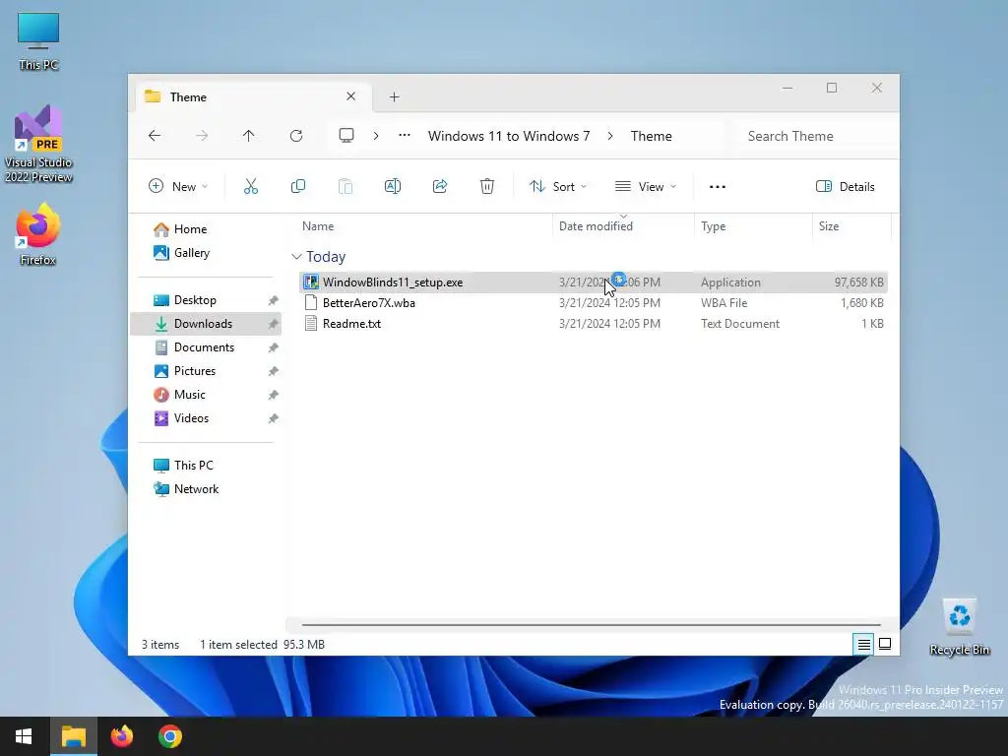Open the New dropdown menu
This screenshot has height=756, width=1008.
coord(178,186)
